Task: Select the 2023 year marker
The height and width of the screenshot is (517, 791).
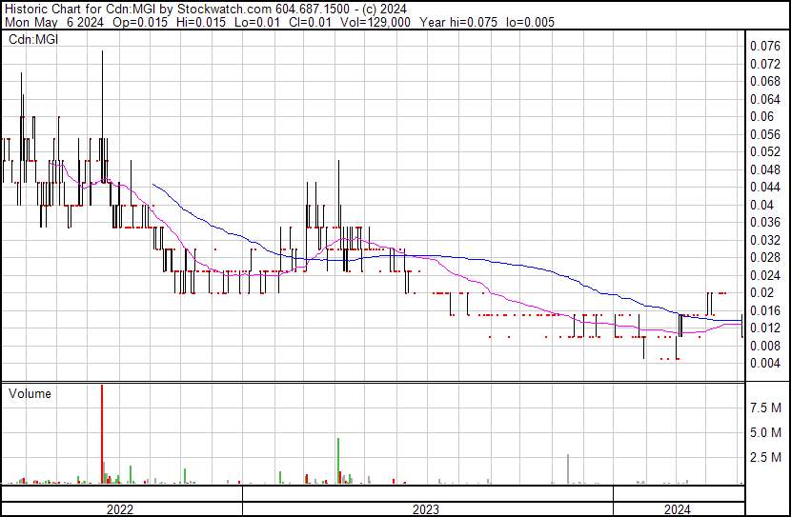Action: pyautogui.click(x=425, y=509)
